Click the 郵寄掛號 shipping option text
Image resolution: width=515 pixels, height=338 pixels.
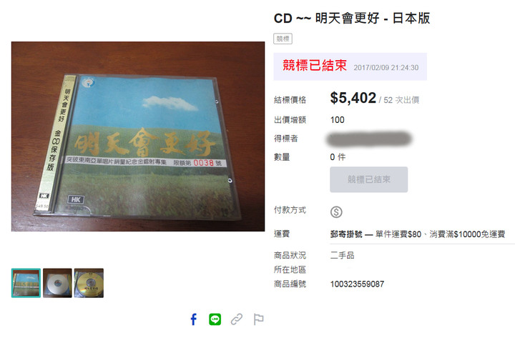[346, 234]
